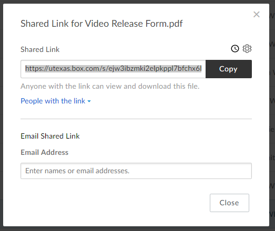Click dimmed strip above the dialog

click(138, 2)
